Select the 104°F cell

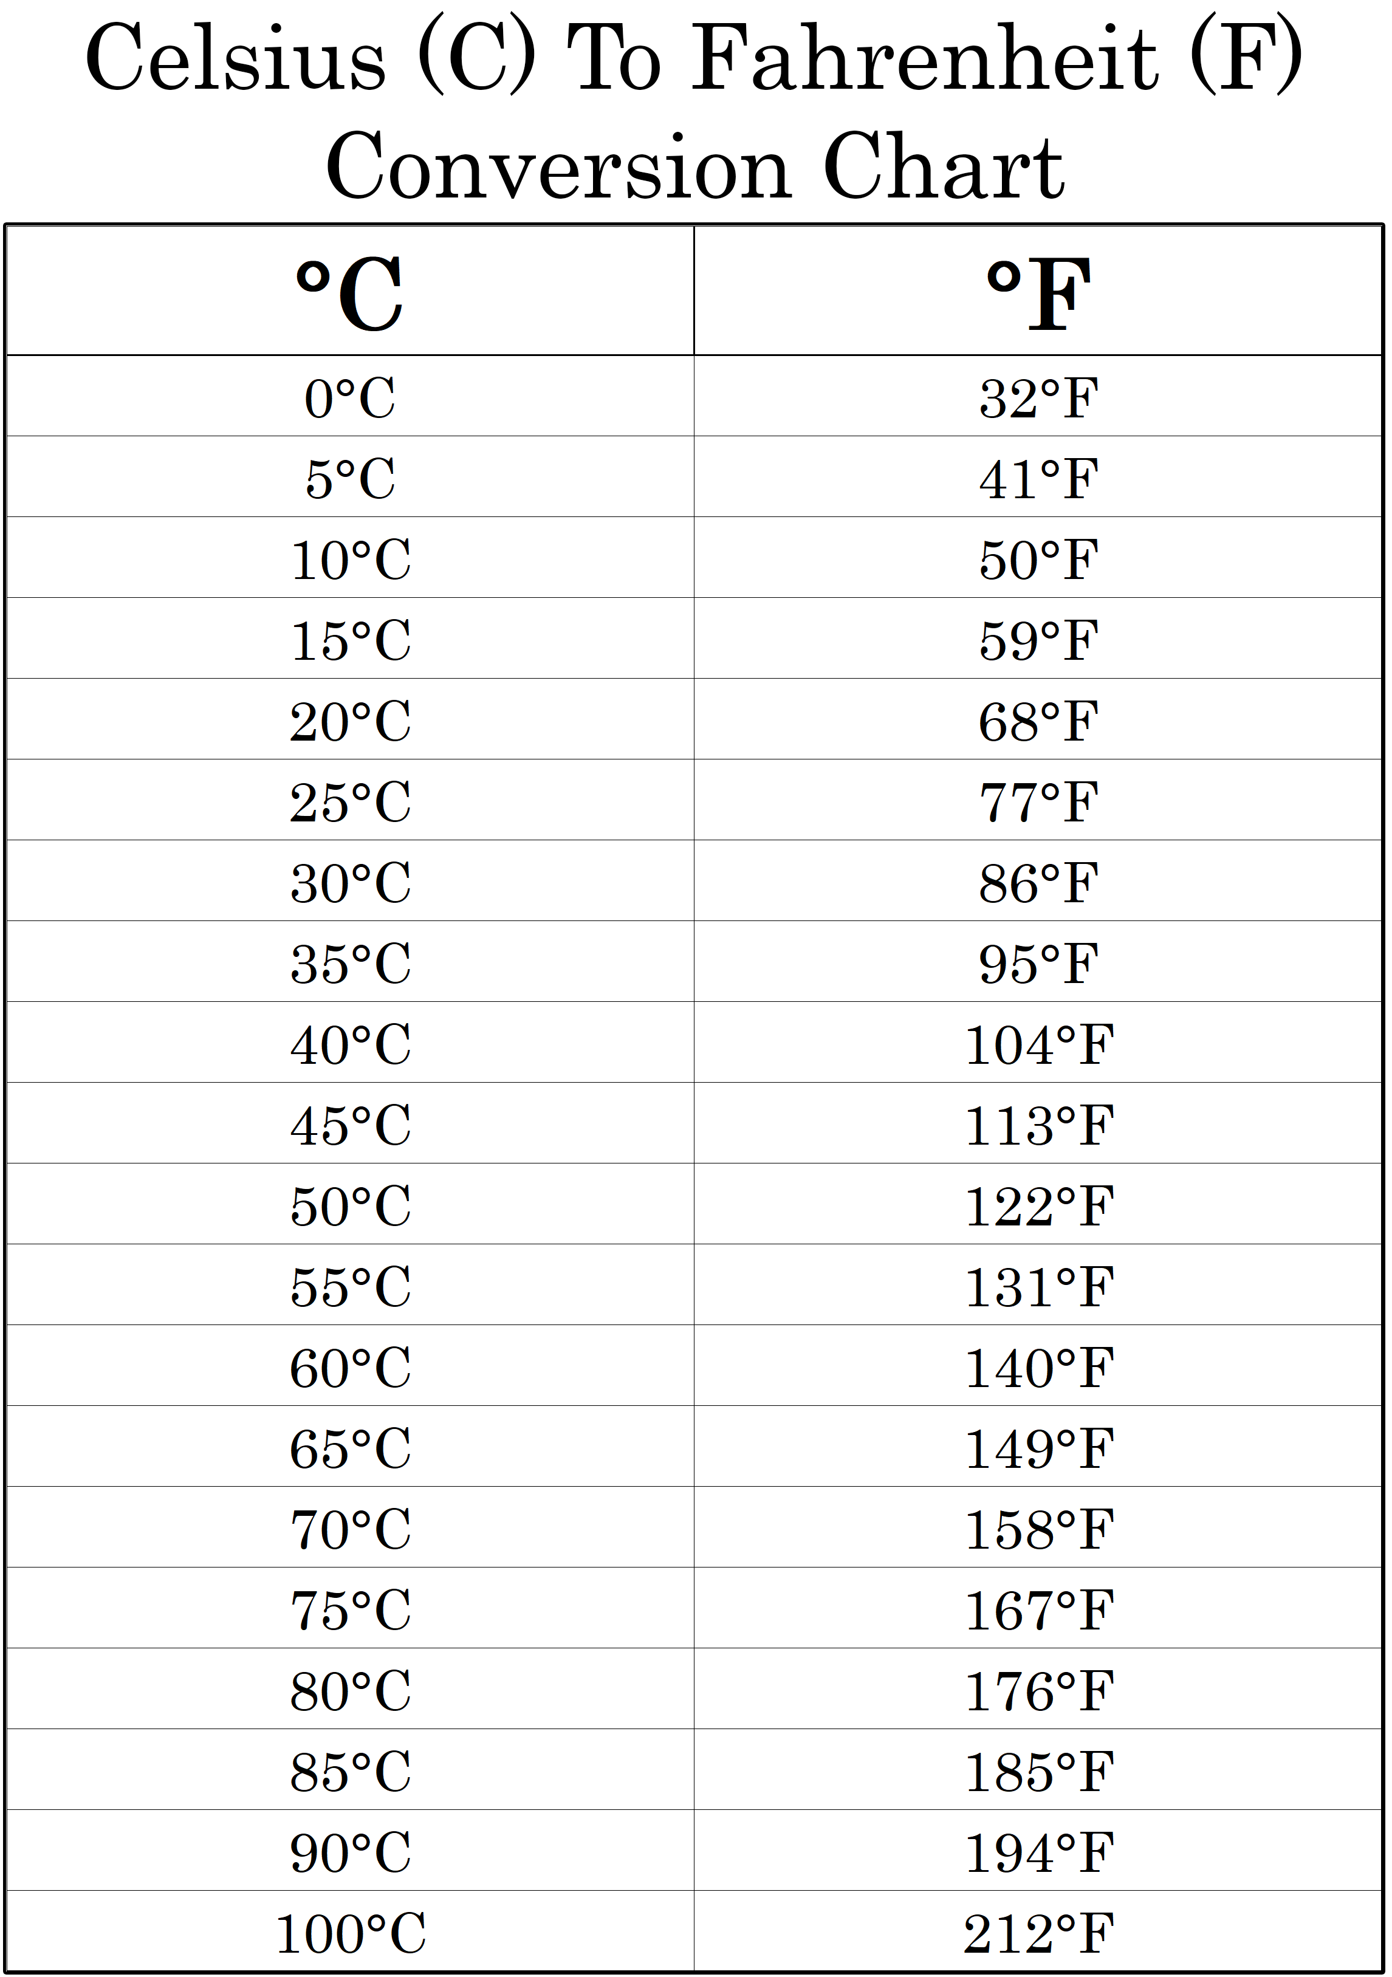tap(1038, 1044)
